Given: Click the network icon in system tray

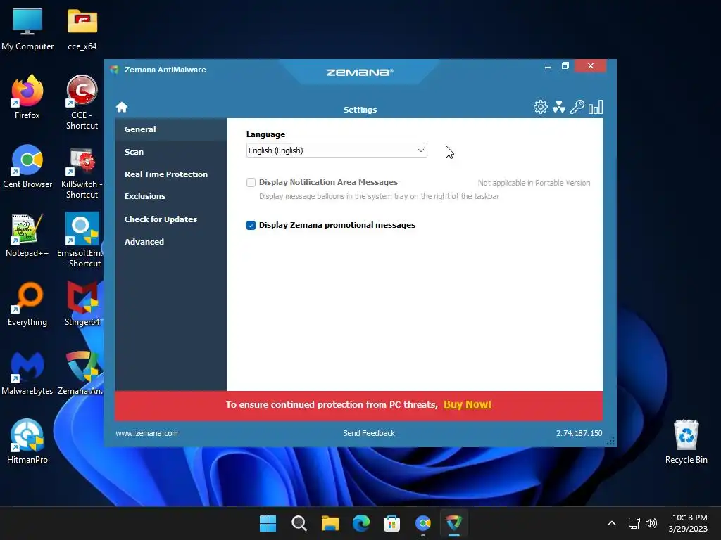Looking at the screenshot, I should point(634,523).
